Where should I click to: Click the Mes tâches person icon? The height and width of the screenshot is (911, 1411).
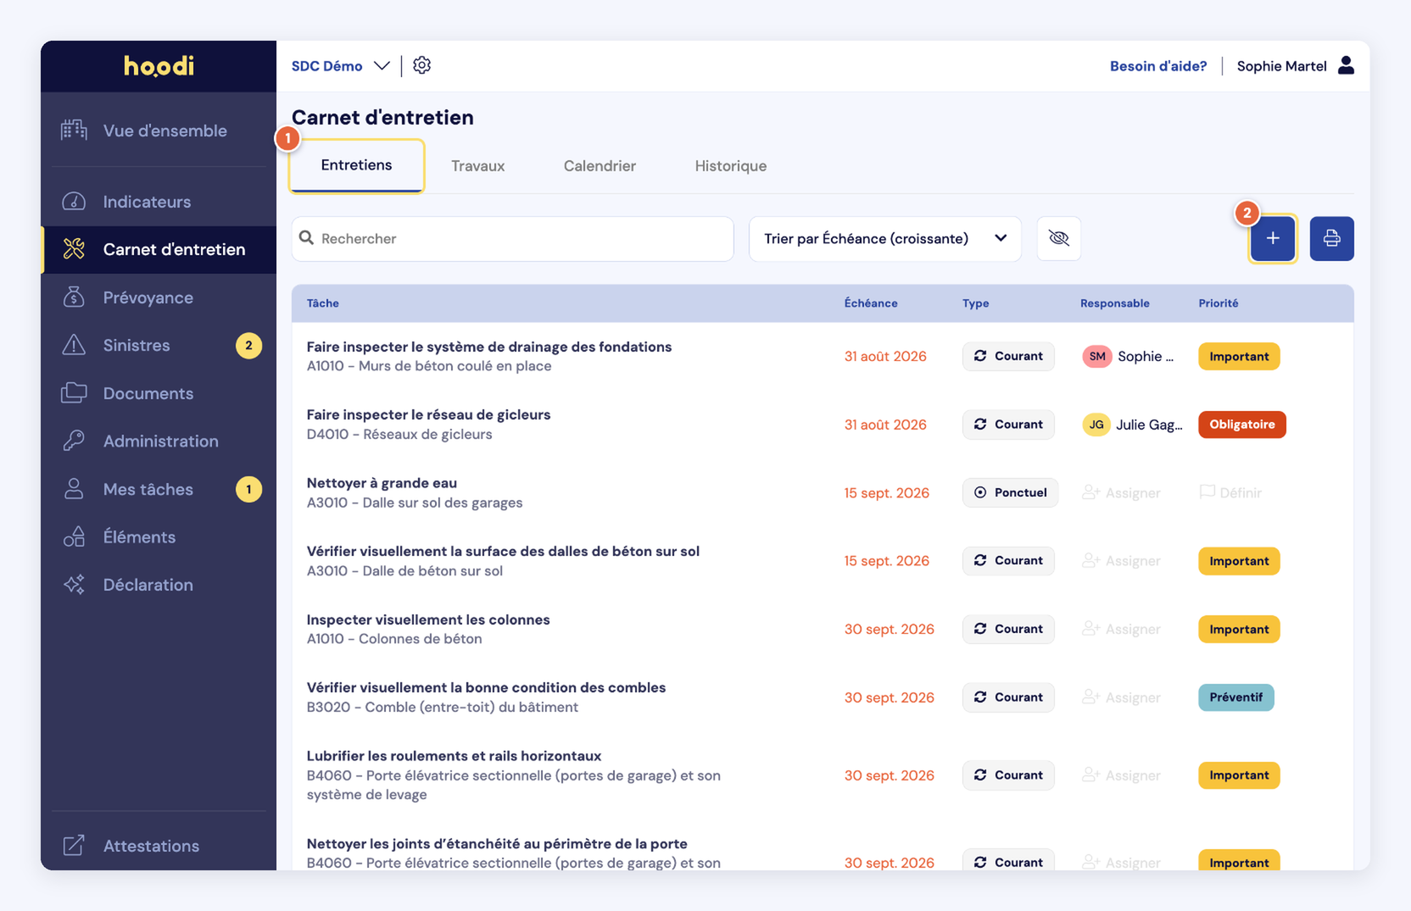point(74,489)
